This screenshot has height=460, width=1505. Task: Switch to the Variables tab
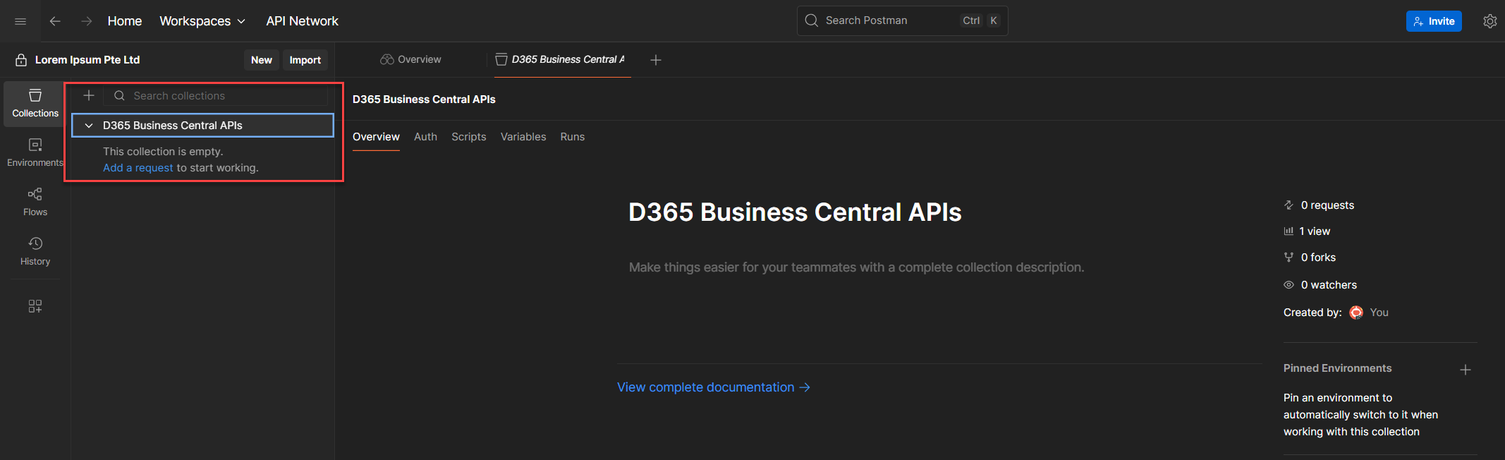523,137
